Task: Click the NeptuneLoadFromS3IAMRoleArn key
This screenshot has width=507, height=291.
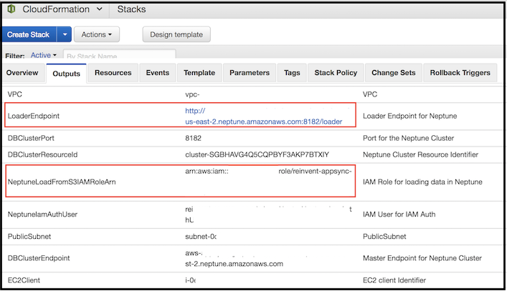Action: pyautogui.click(x=62, y=182)
